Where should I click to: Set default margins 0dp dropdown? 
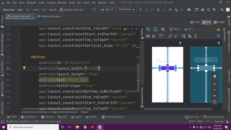161,35
